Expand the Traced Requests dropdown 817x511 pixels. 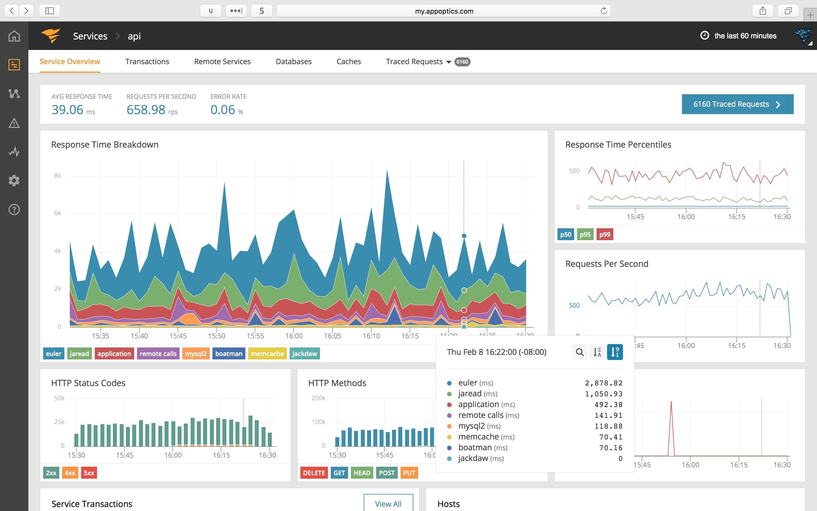coord(449,62)
